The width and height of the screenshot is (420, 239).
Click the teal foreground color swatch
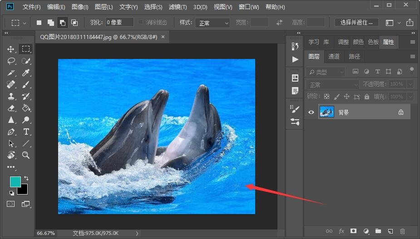(x=15, y=182)
